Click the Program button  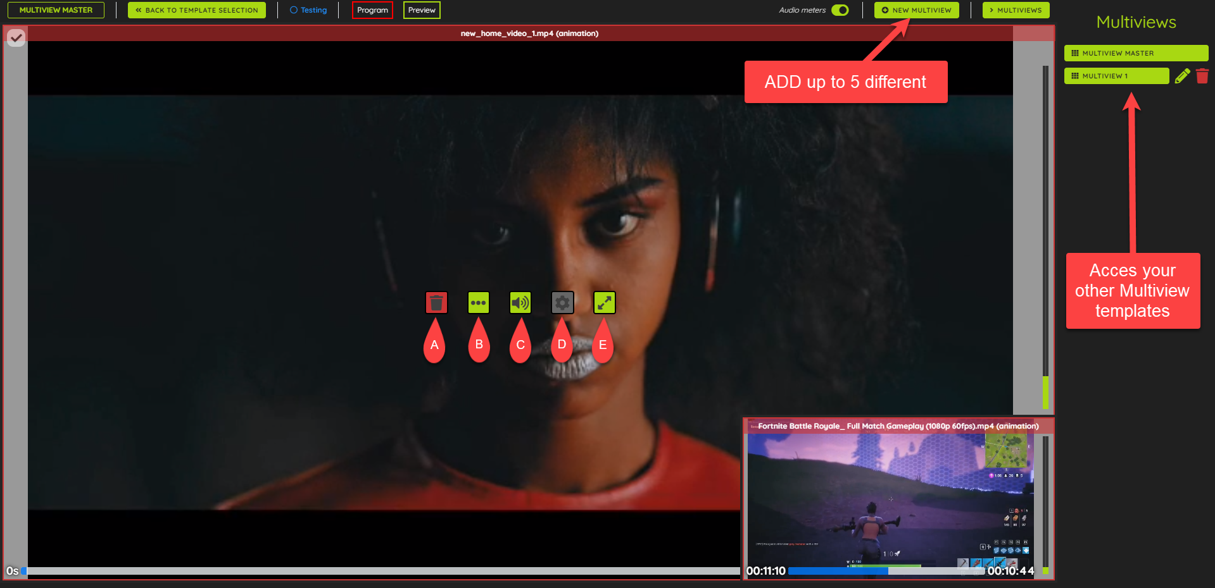pos(372,10)
